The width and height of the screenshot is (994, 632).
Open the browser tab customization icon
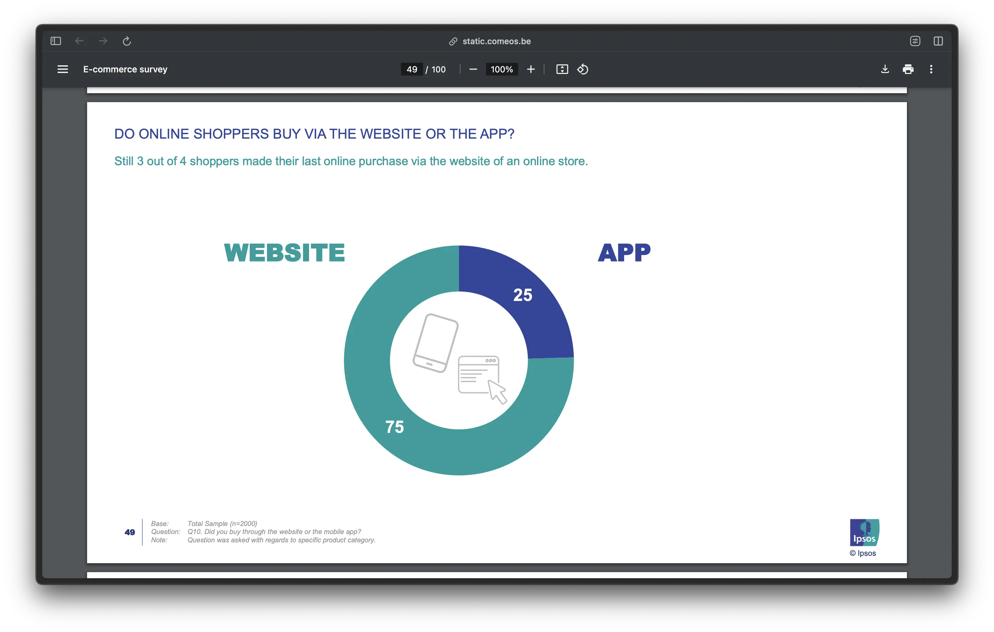click(x=915, y=41)
